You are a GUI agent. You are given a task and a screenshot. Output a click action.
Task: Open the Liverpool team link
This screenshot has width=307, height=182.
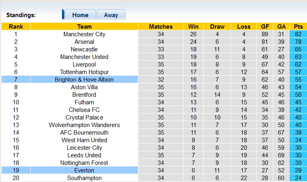[84, 65]
